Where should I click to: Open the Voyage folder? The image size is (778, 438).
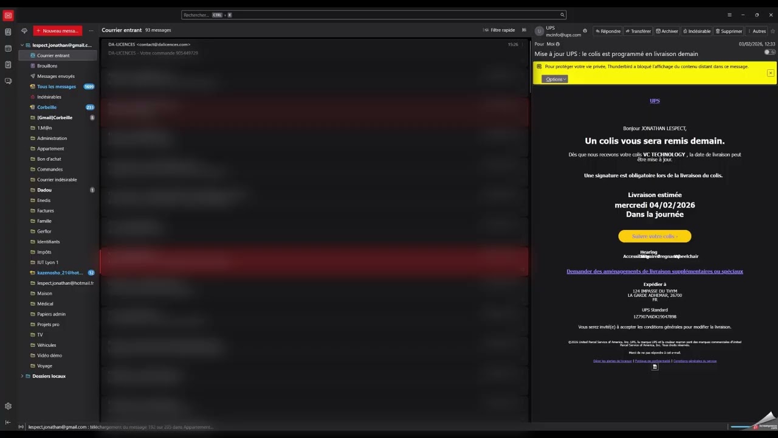point(58,366)
